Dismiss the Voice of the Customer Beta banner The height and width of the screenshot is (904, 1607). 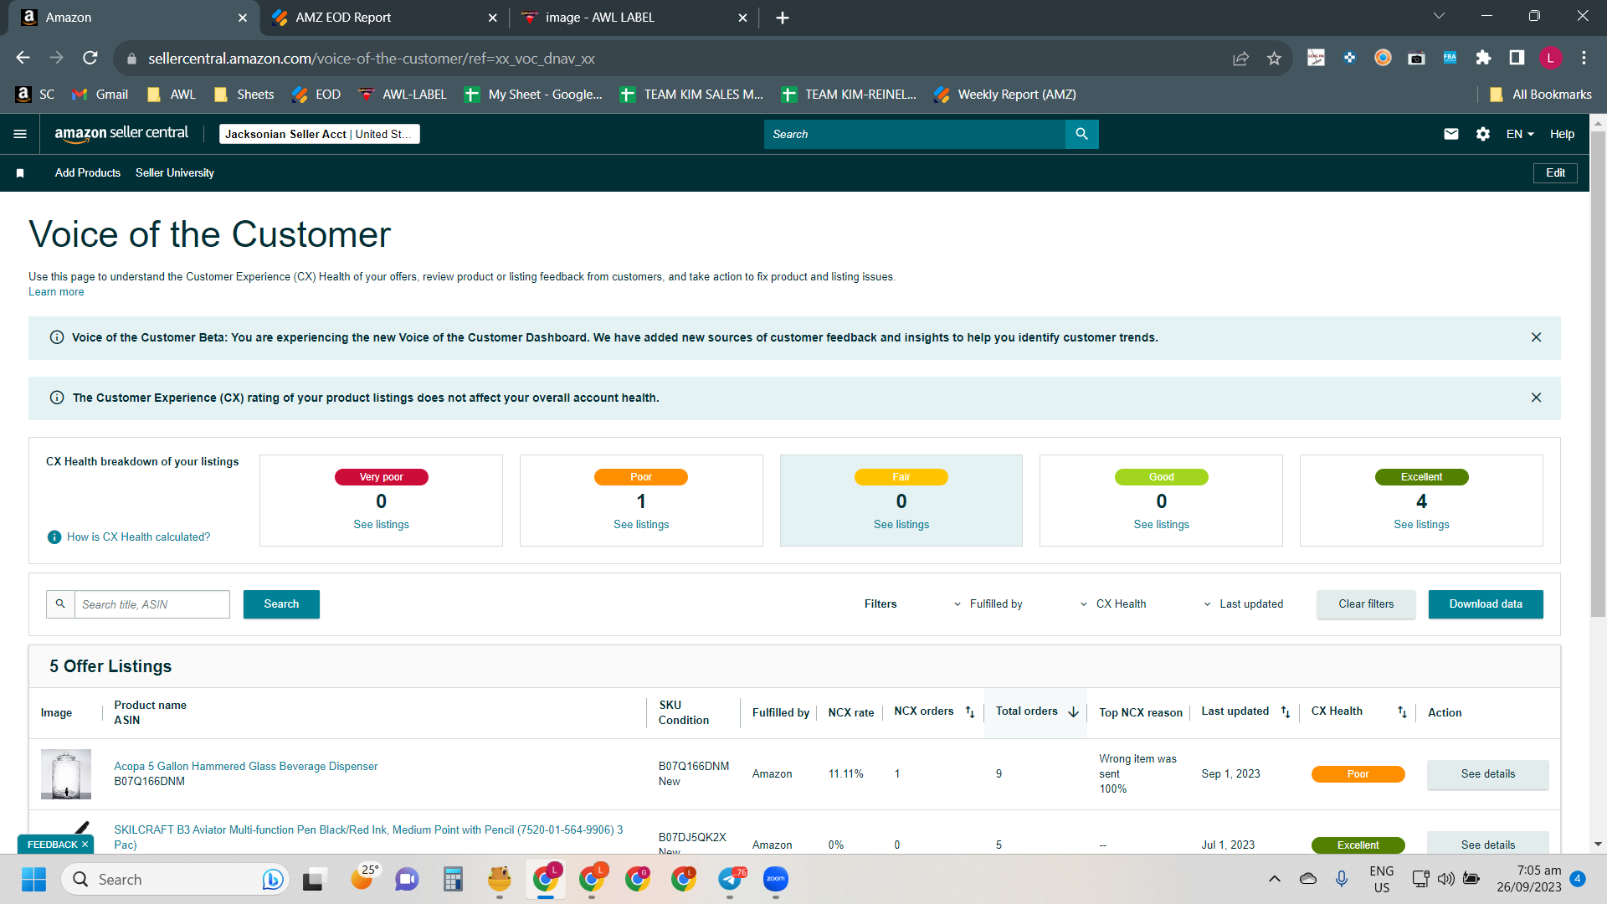pyautogui.click(x=1536, y=337)
